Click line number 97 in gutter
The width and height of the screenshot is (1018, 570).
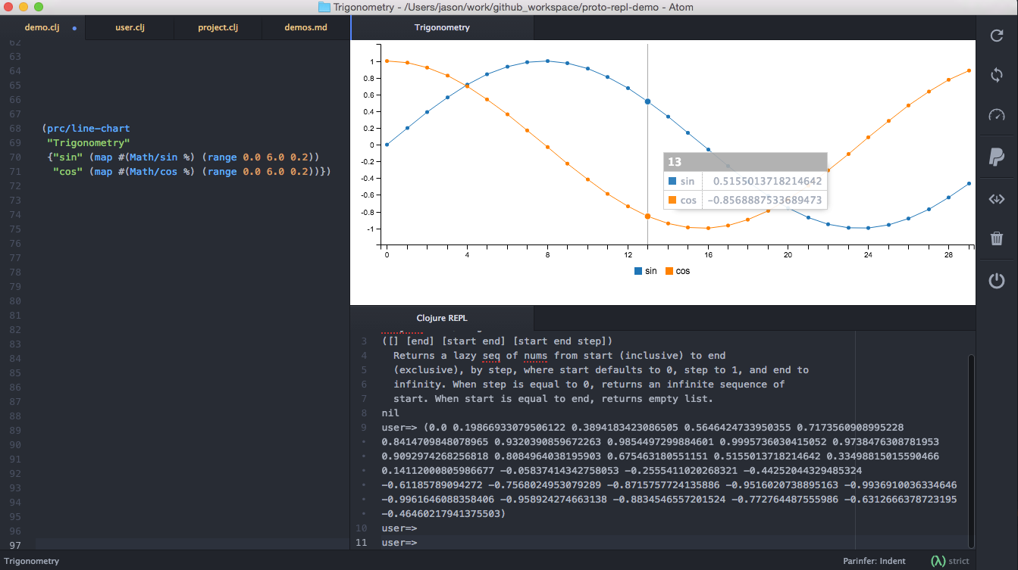pos(16,546)
